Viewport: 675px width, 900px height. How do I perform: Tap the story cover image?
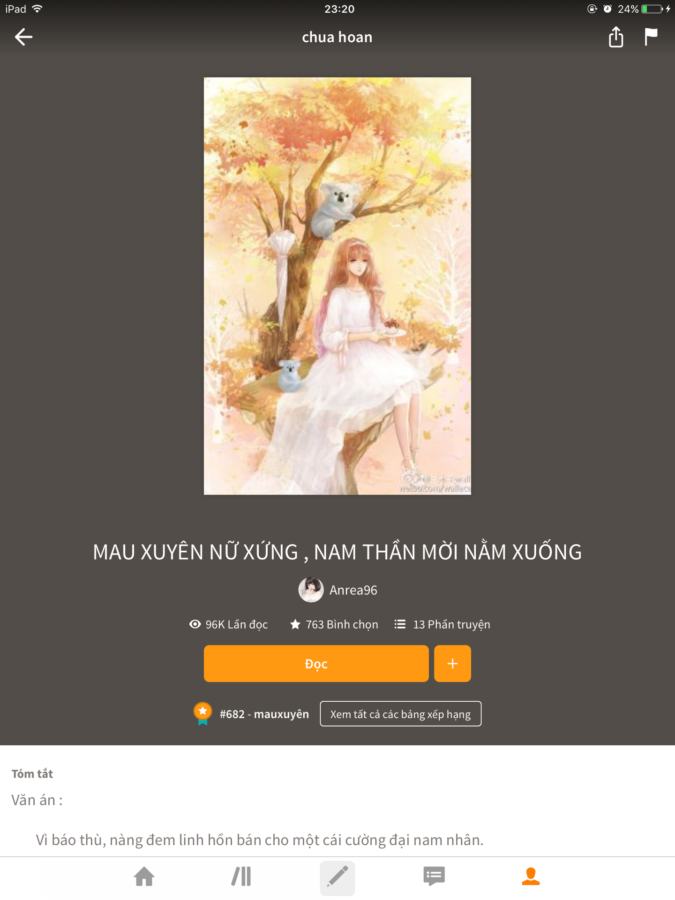(x=337, y=286)
